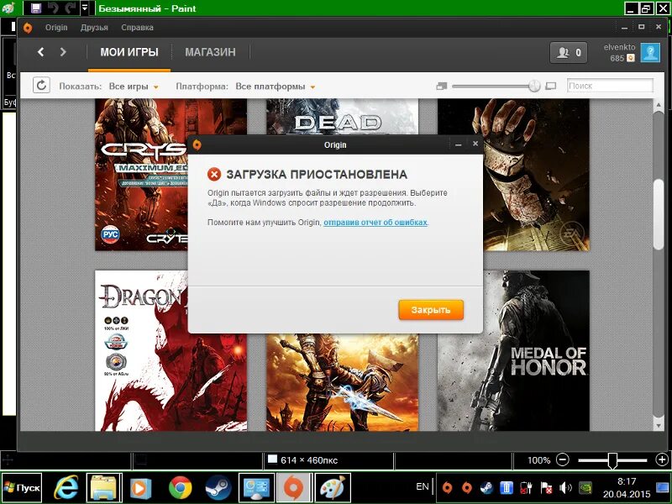Save the Paint document via floppy icon
Image resolution: width=672 pixels, height=504 pixels.
[36, 8]
